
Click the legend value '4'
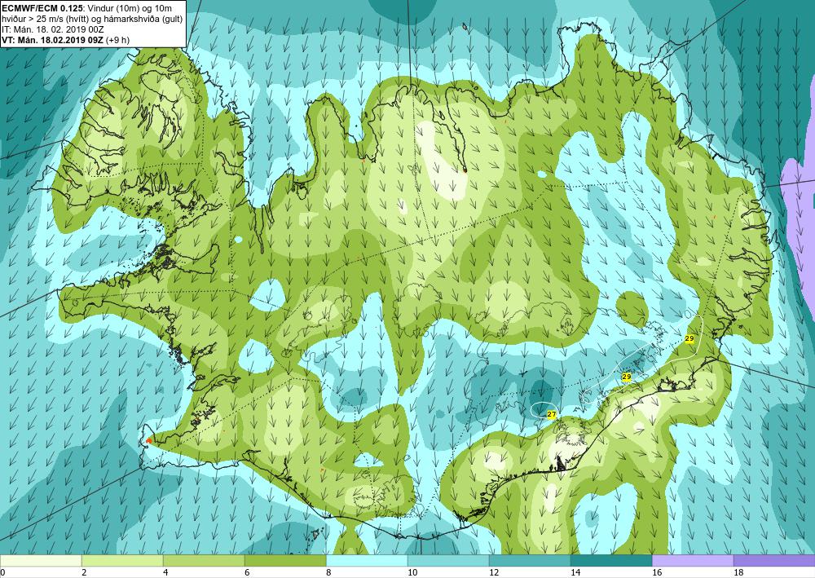[x=165, y=573]
